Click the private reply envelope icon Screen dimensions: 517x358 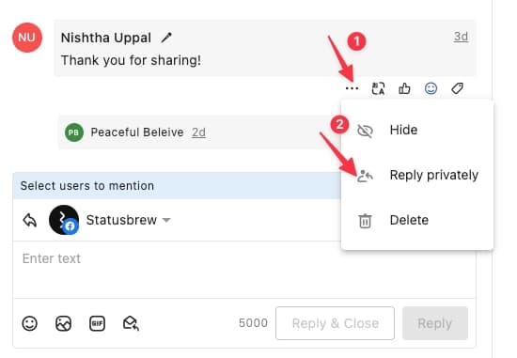click(x=131, y=323)
